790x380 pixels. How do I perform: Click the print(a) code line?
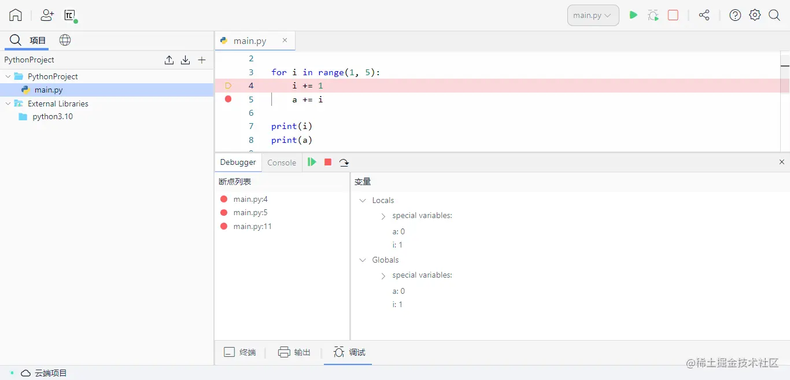click(291, 140)
